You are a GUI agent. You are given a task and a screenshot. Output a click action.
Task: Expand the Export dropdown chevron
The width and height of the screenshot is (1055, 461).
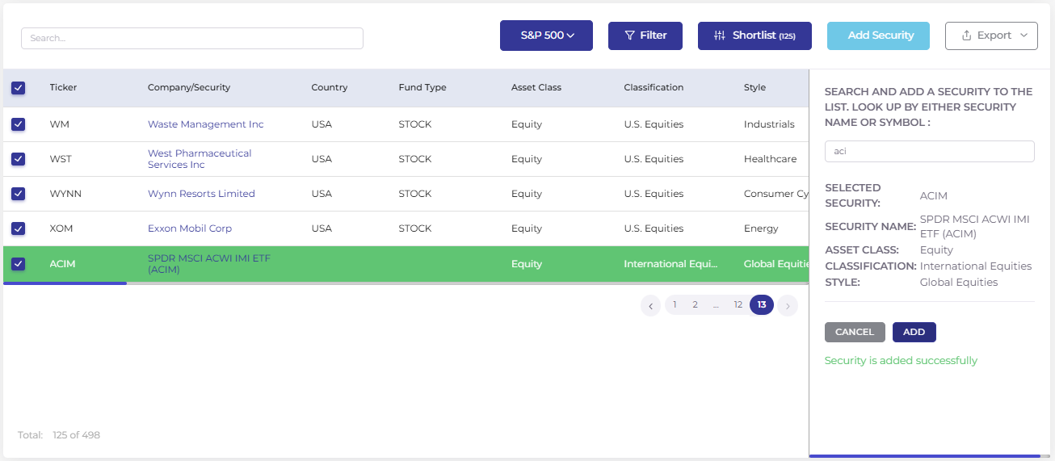(x=1023, y=36)
